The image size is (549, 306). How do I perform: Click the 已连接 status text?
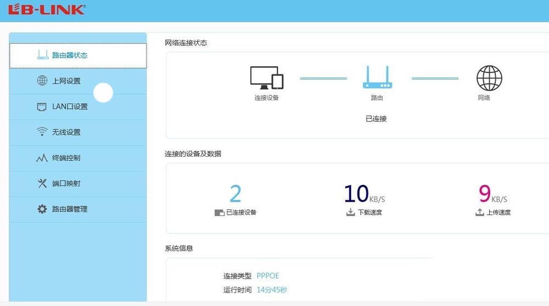376,119
